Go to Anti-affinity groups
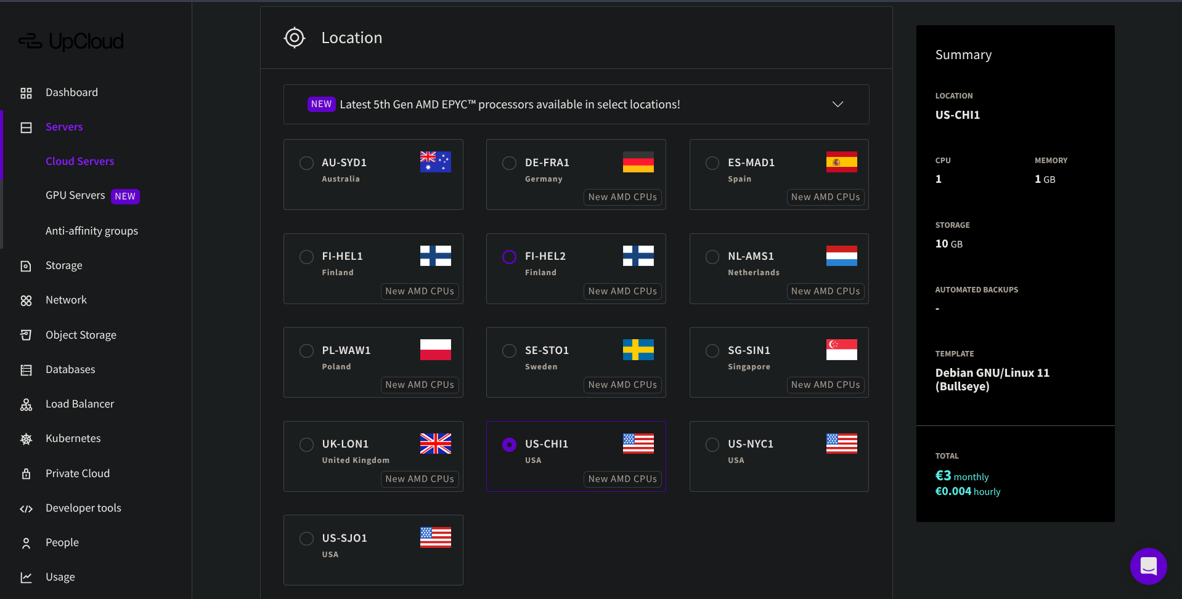Screen dimensions: 1182x599 [92, 231]
